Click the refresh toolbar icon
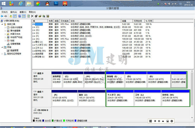The width and height of the screenshot is (195, 128). 29,16
